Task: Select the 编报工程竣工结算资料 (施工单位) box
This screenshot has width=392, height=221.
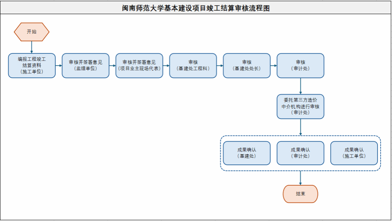Action: [x=32, y=66]
